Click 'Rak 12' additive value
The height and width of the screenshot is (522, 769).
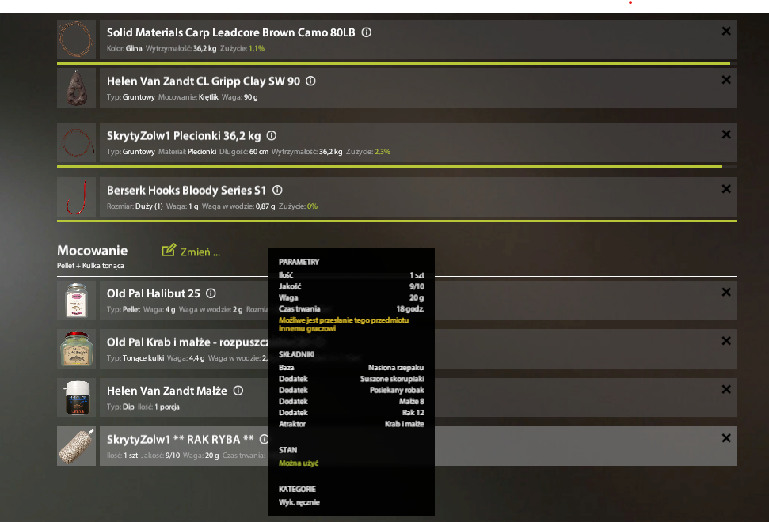click(x=413, y=413)
